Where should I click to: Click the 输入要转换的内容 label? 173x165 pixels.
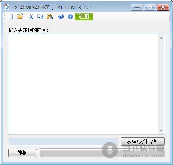click(28, 30)
